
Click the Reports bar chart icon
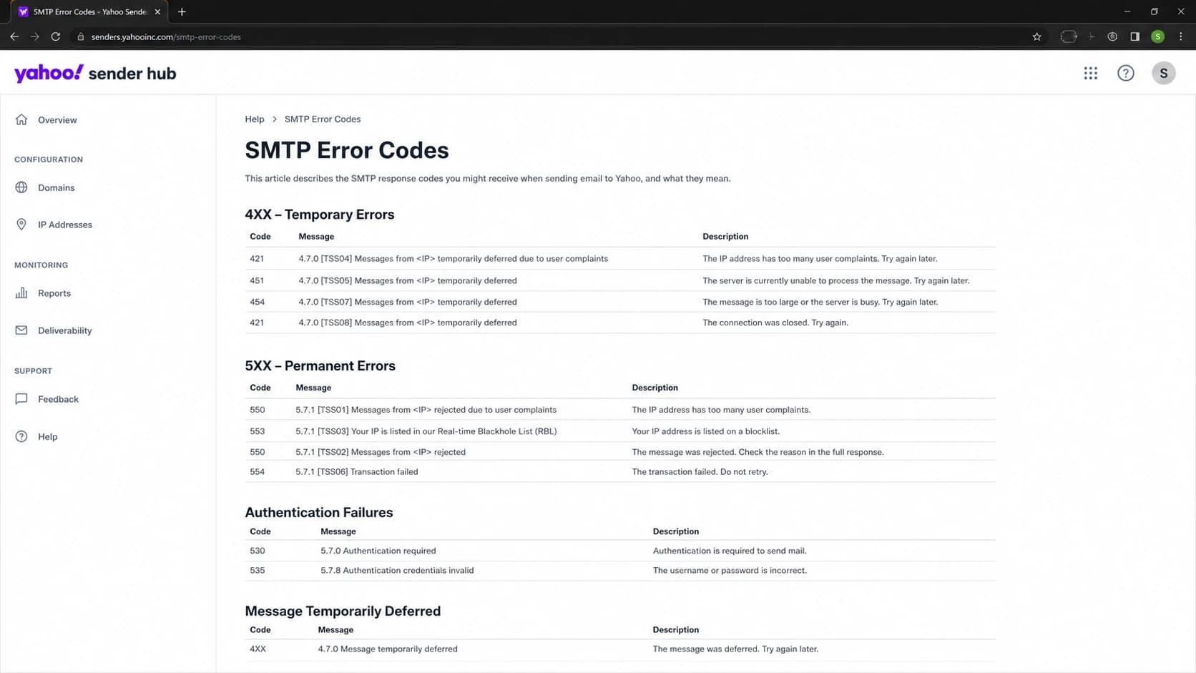click(x=21, y=293)
